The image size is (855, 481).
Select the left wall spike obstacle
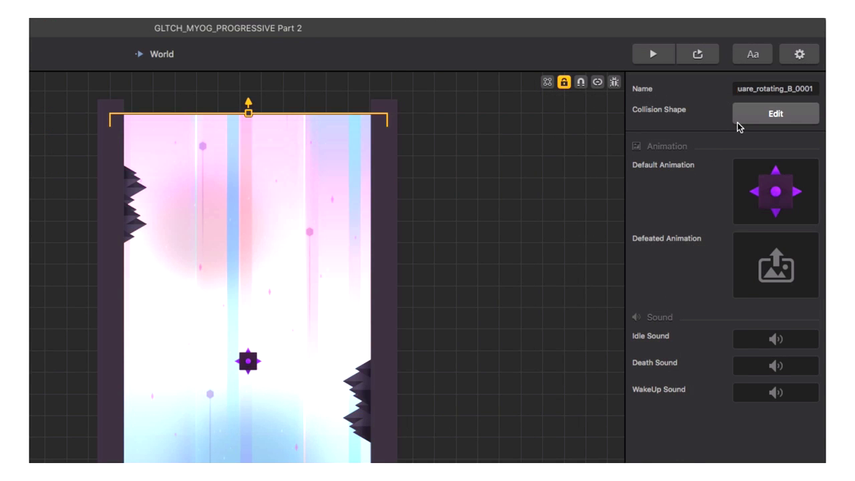133,204
